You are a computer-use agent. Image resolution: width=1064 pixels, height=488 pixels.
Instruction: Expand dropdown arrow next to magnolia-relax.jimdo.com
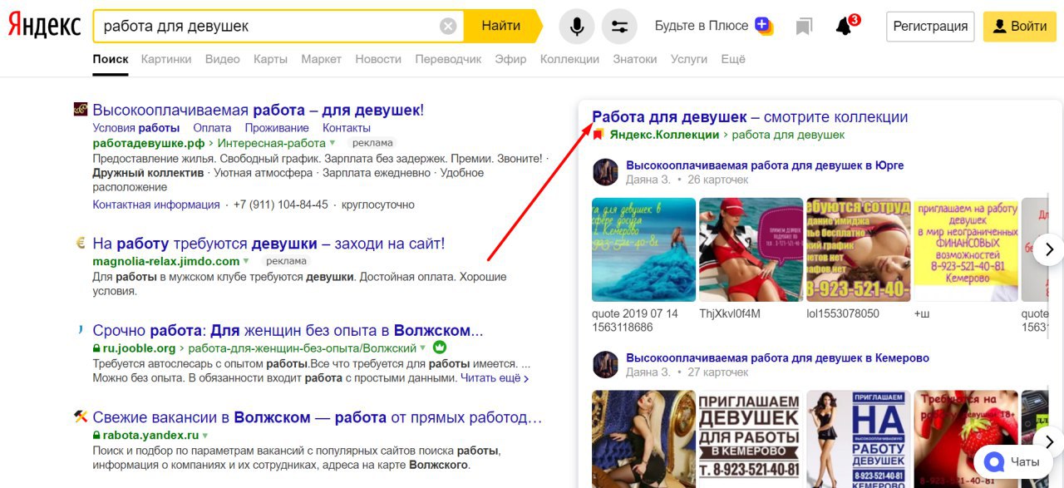click(246, 262)
